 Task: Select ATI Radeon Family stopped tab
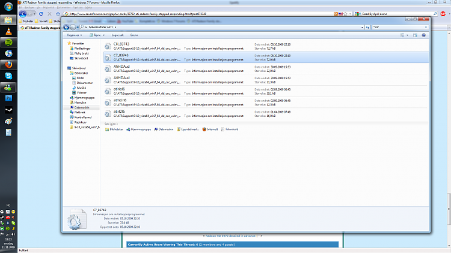(40, 28)
